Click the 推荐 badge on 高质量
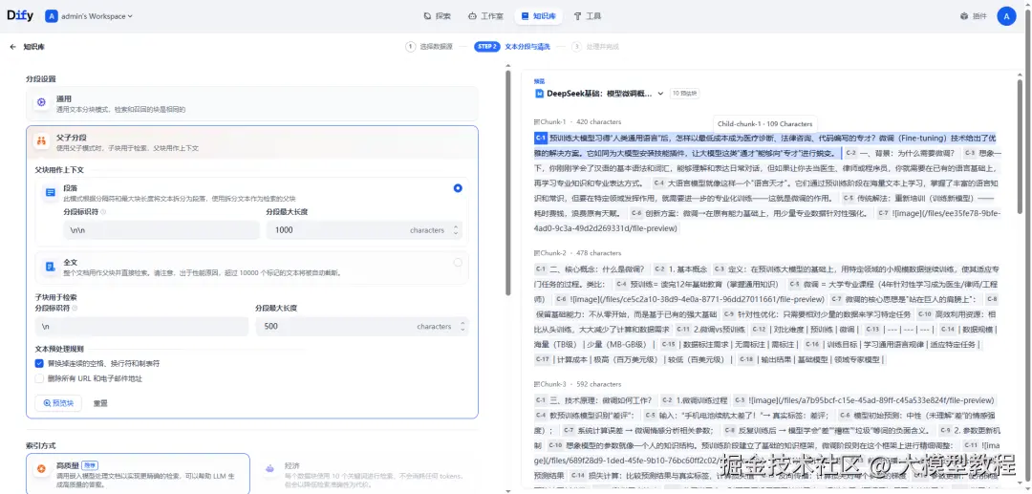Image resolution: width=1032 pixels, height=494 pixels. [x=91, y=465]
